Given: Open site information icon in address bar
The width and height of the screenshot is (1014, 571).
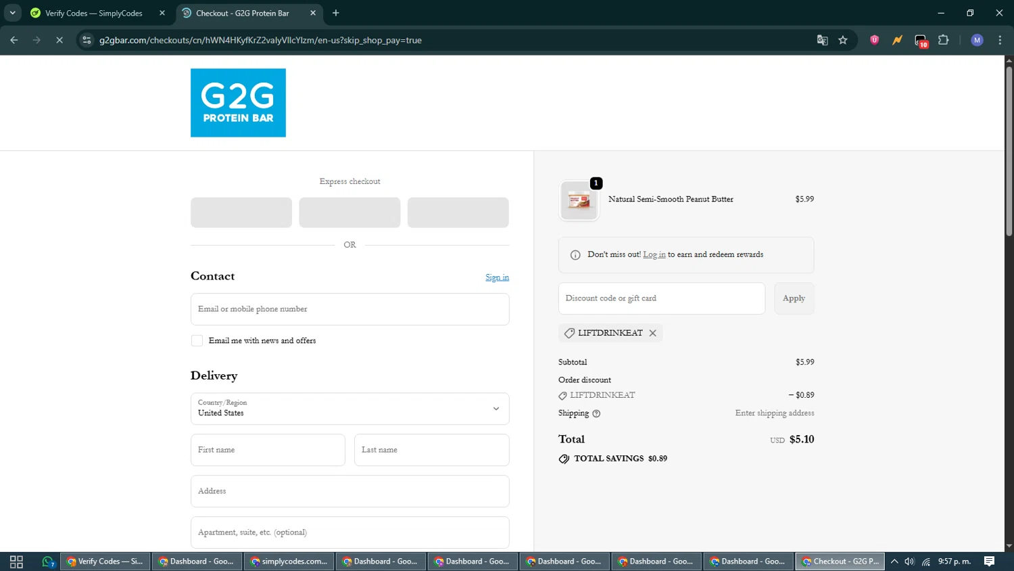Looking at the screenshot, I should (87, 40).
